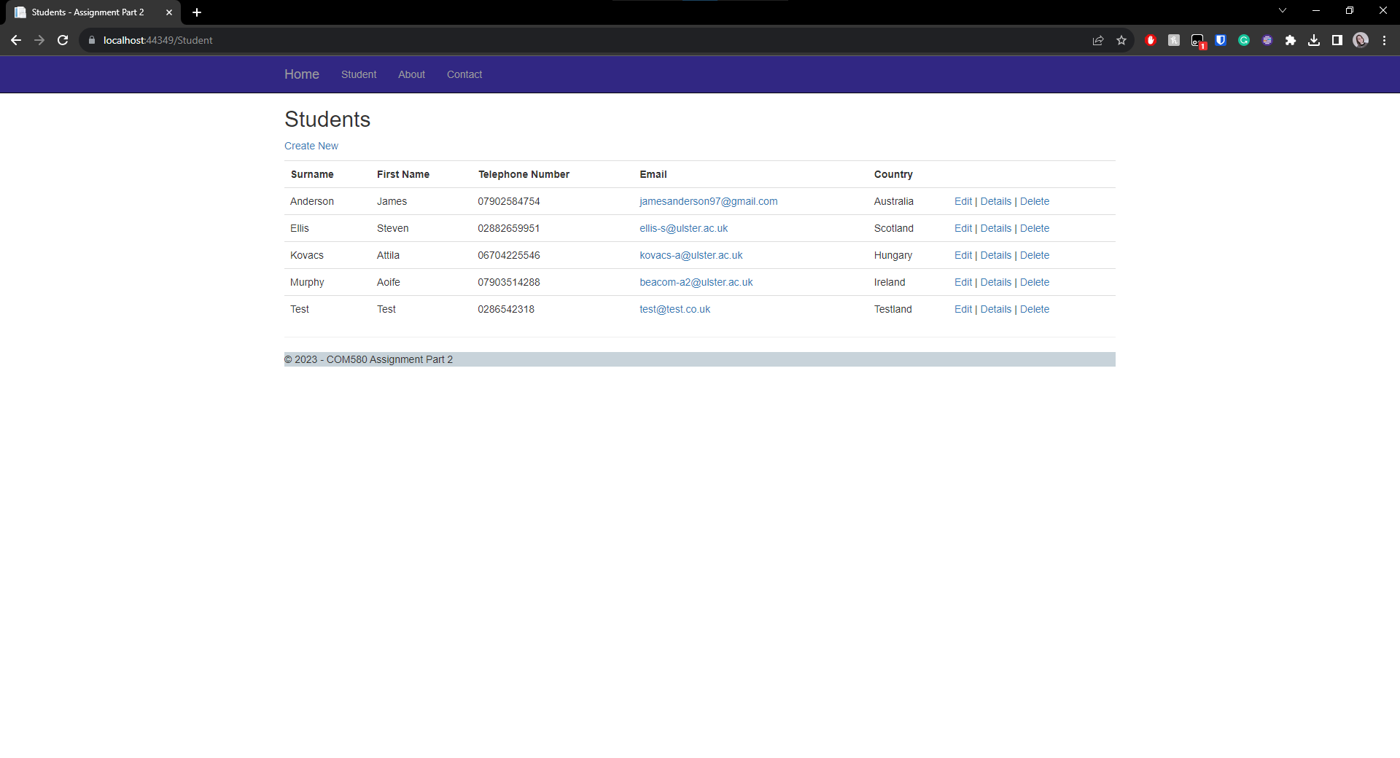Bookmark this page via the star icon

point(1121,40)
